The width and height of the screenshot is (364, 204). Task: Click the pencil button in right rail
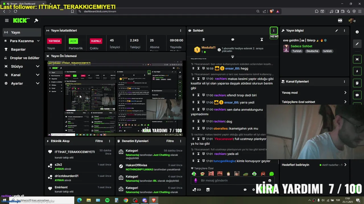357,44
